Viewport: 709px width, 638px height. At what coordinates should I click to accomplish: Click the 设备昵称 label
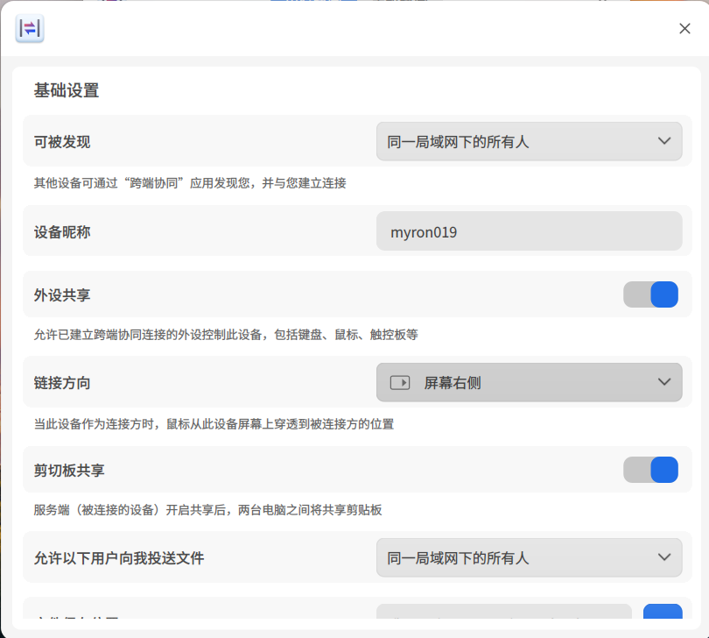62,232
